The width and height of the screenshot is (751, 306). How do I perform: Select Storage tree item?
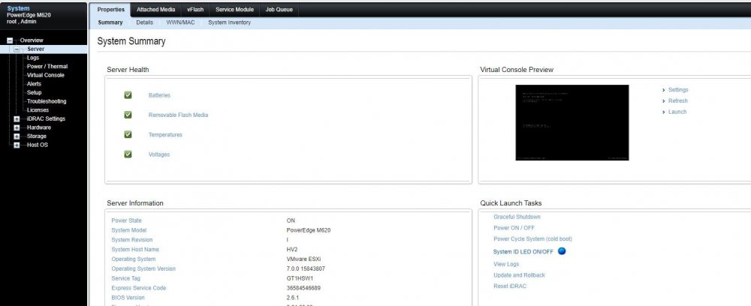tap(36, 136)
